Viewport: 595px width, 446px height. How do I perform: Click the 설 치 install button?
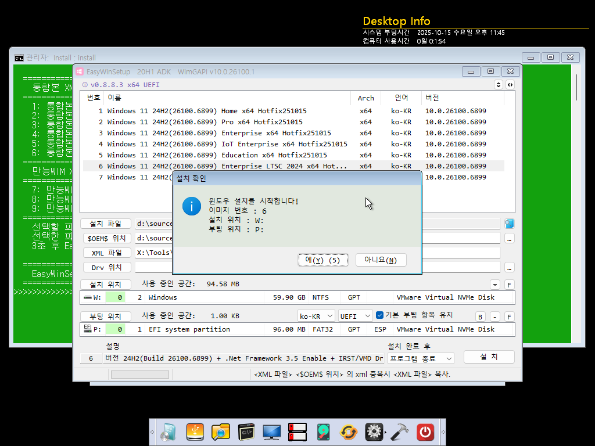489,357
